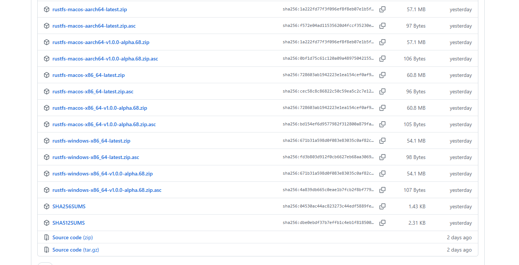
Task: Download the SHA256SUMS file
Action: (x=69, y=206)
